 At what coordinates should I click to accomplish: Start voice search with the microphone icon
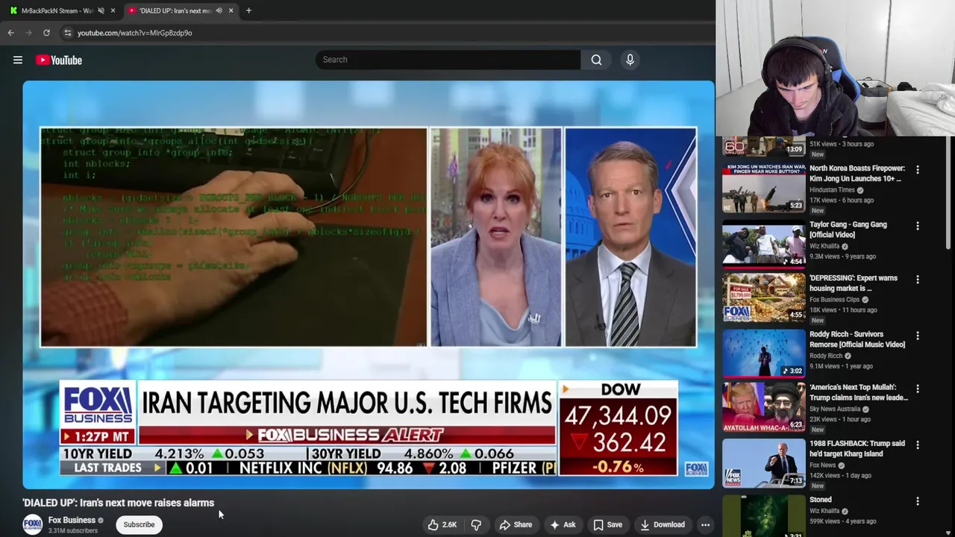[x=630, y=60]
